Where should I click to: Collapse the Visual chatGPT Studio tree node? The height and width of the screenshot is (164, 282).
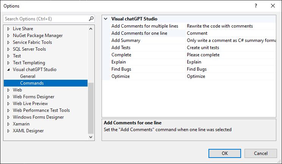[9, 70]
